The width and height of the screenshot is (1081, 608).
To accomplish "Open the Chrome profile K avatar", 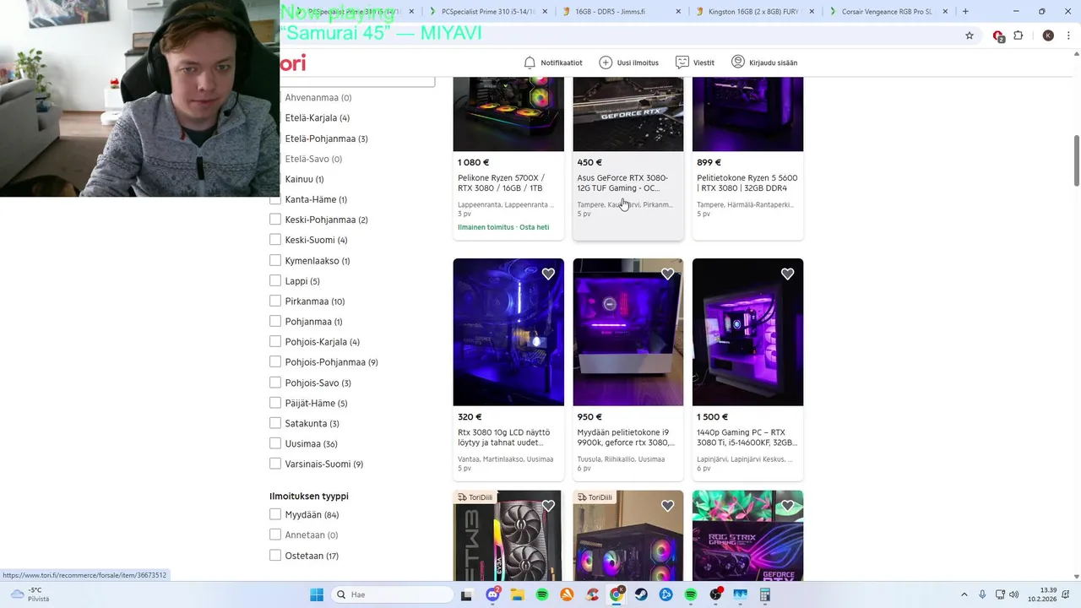I will click(x=1048, y=35).
